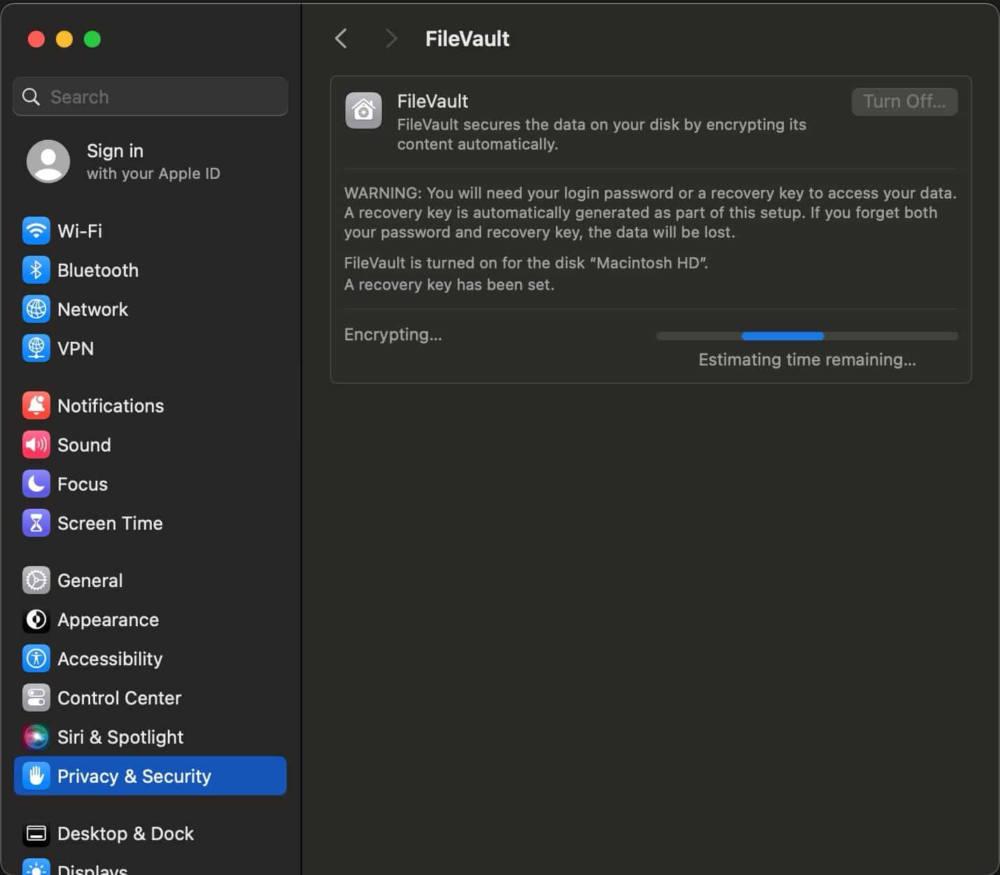Image resolution: width=1000 pixels, height=875 pixels.
Task: Go back using the left chevron
Action: (341, 38)
